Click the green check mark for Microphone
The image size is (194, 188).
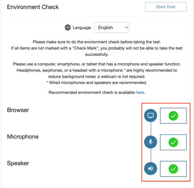coord(173,142)
